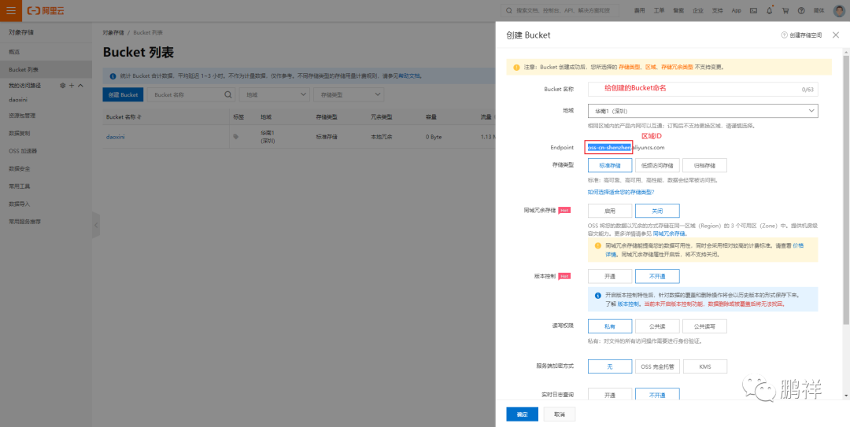Screen dimensions: 850x427
Task: Open the shopping cart icon
Action: coord(785,10)
